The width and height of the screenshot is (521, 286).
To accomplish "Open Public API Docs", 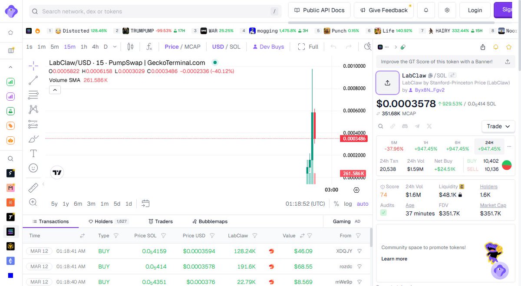I will click(x=320, y=10).
